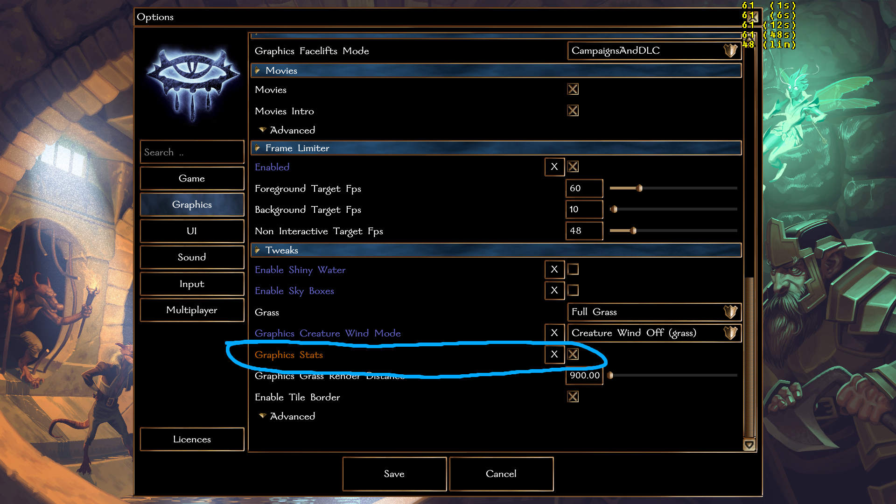This screenshot has width=896, height=504.
Task: Reset Enable Sky Boxes with its X button
Action: (554, 290)
